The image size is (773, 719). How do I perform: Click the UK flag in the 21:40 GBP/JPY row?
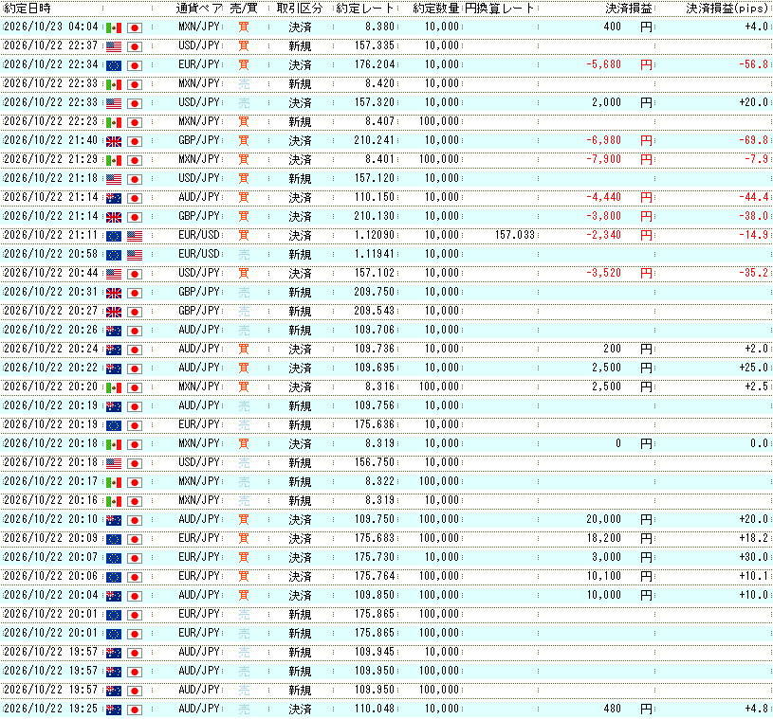point(114,141)
